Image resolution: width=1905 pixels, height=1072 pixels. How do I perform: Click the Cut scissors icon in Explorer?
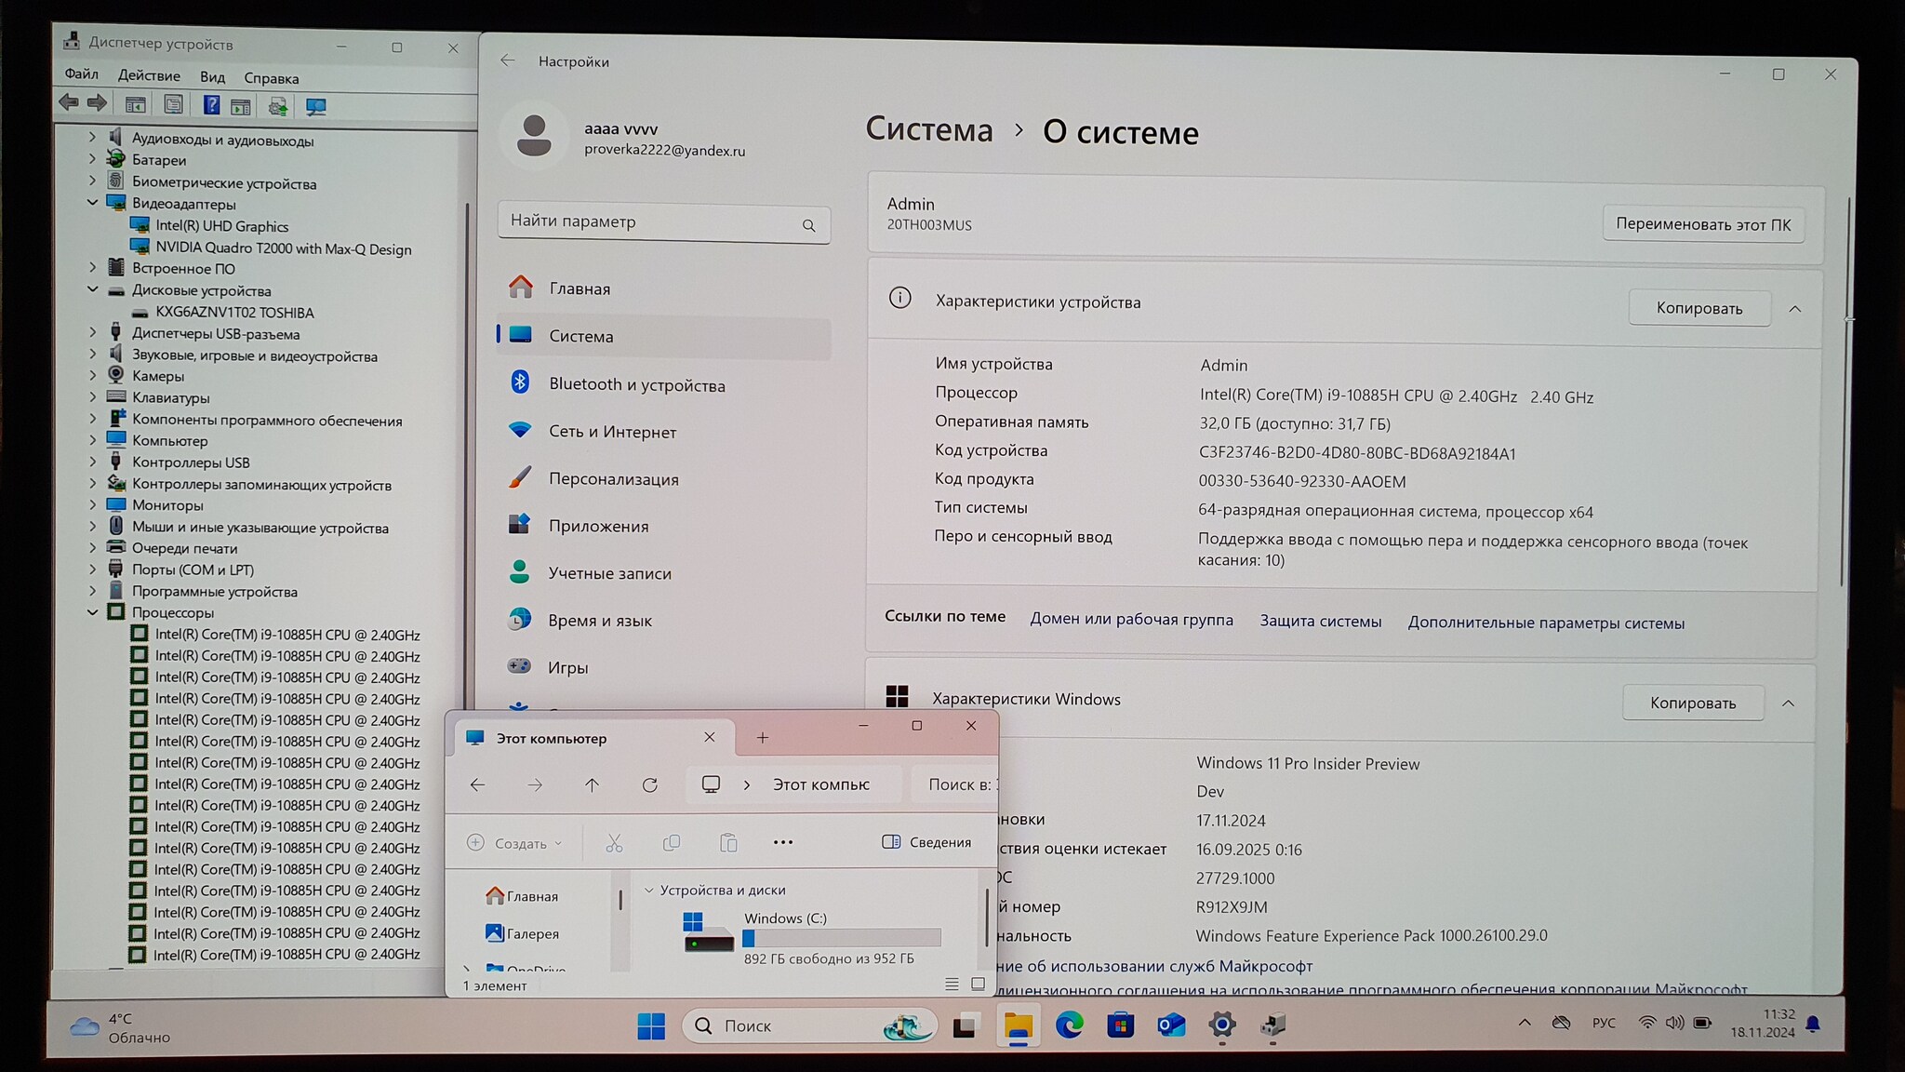614,843
